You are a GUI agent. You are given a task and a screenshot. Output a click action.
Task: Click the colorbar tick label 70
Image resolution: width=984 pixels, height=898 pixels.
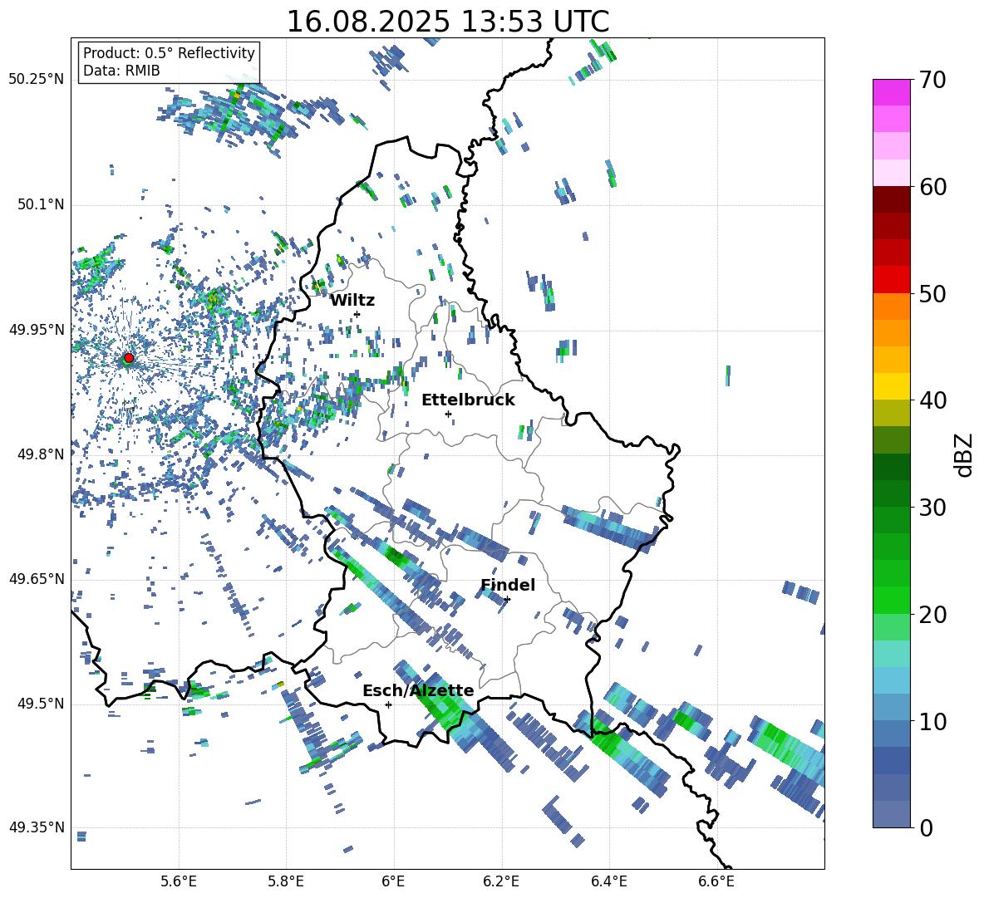click(x=933, y=80)
